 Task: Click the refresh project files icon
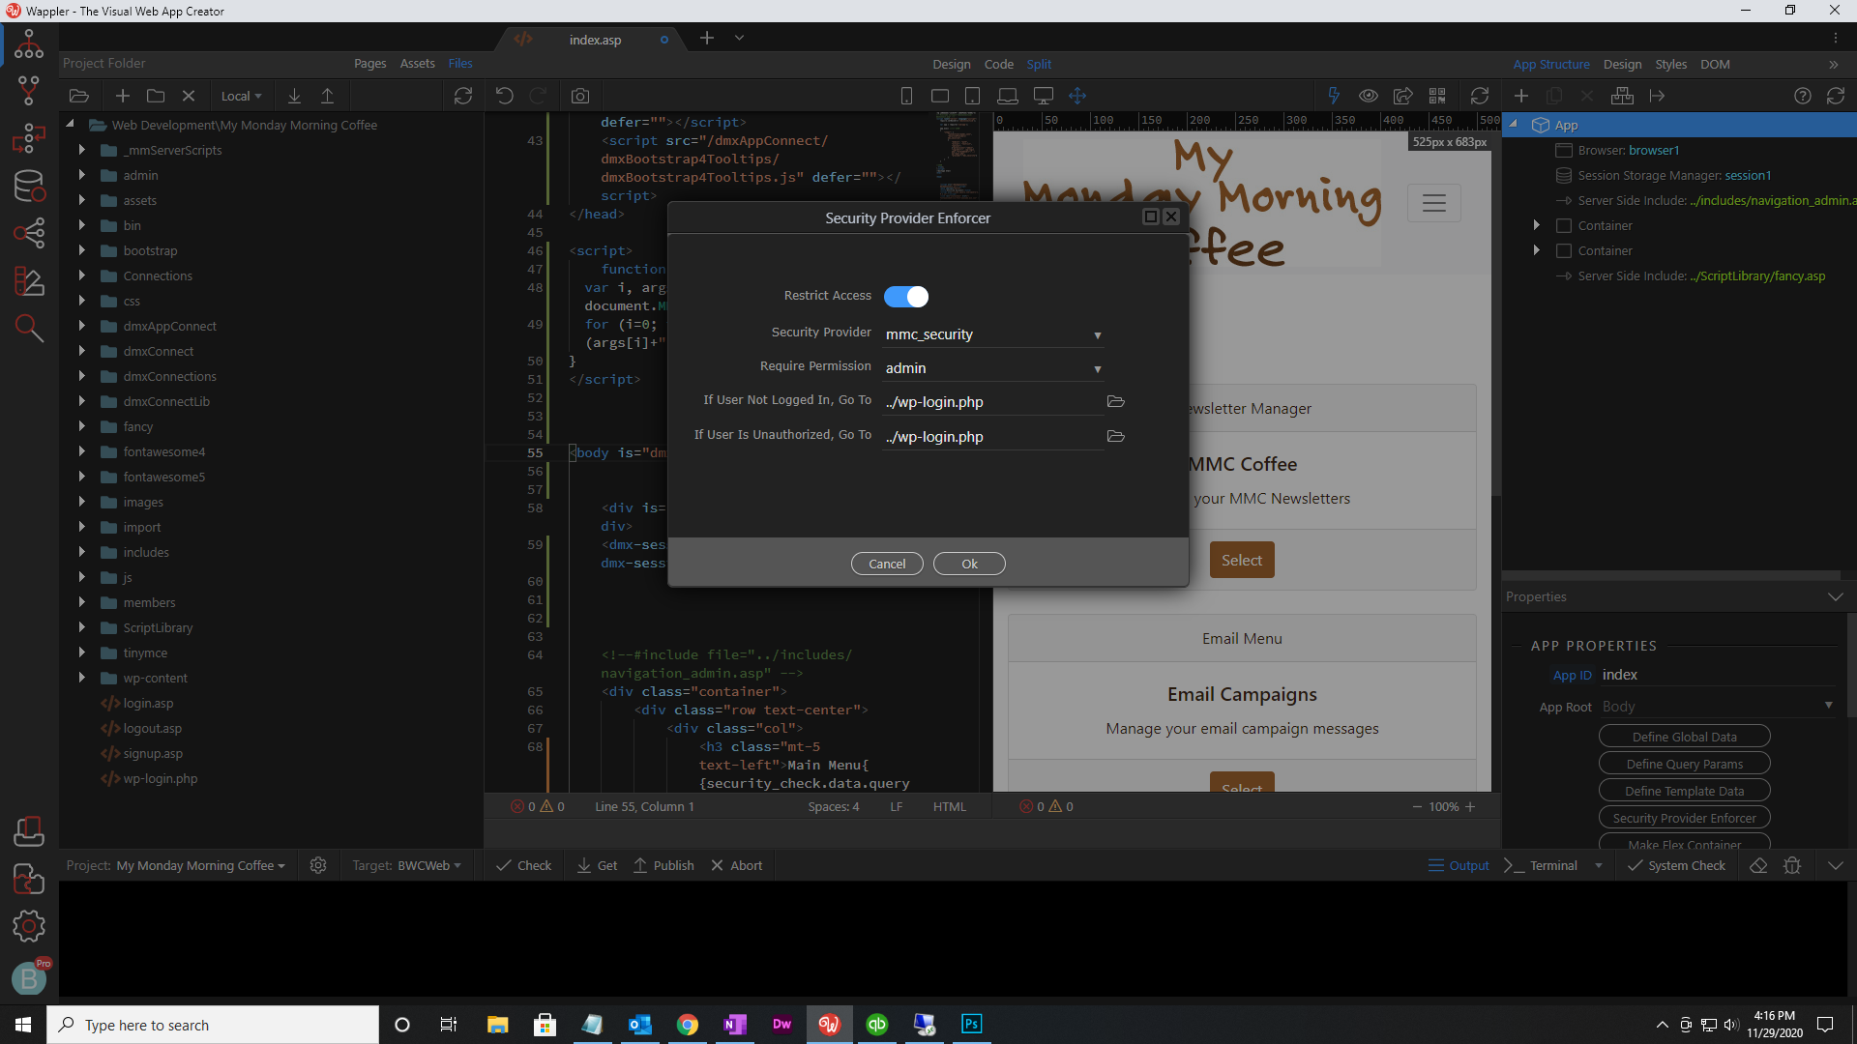(462, 96)
